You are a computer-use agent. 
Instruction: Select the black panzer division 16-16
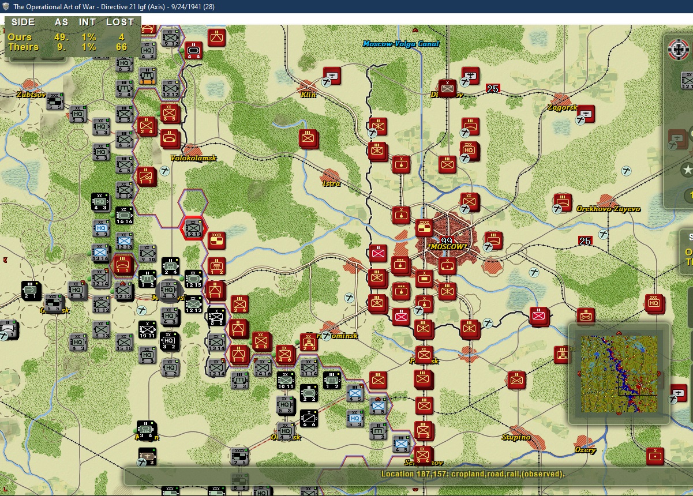[124, 216]
